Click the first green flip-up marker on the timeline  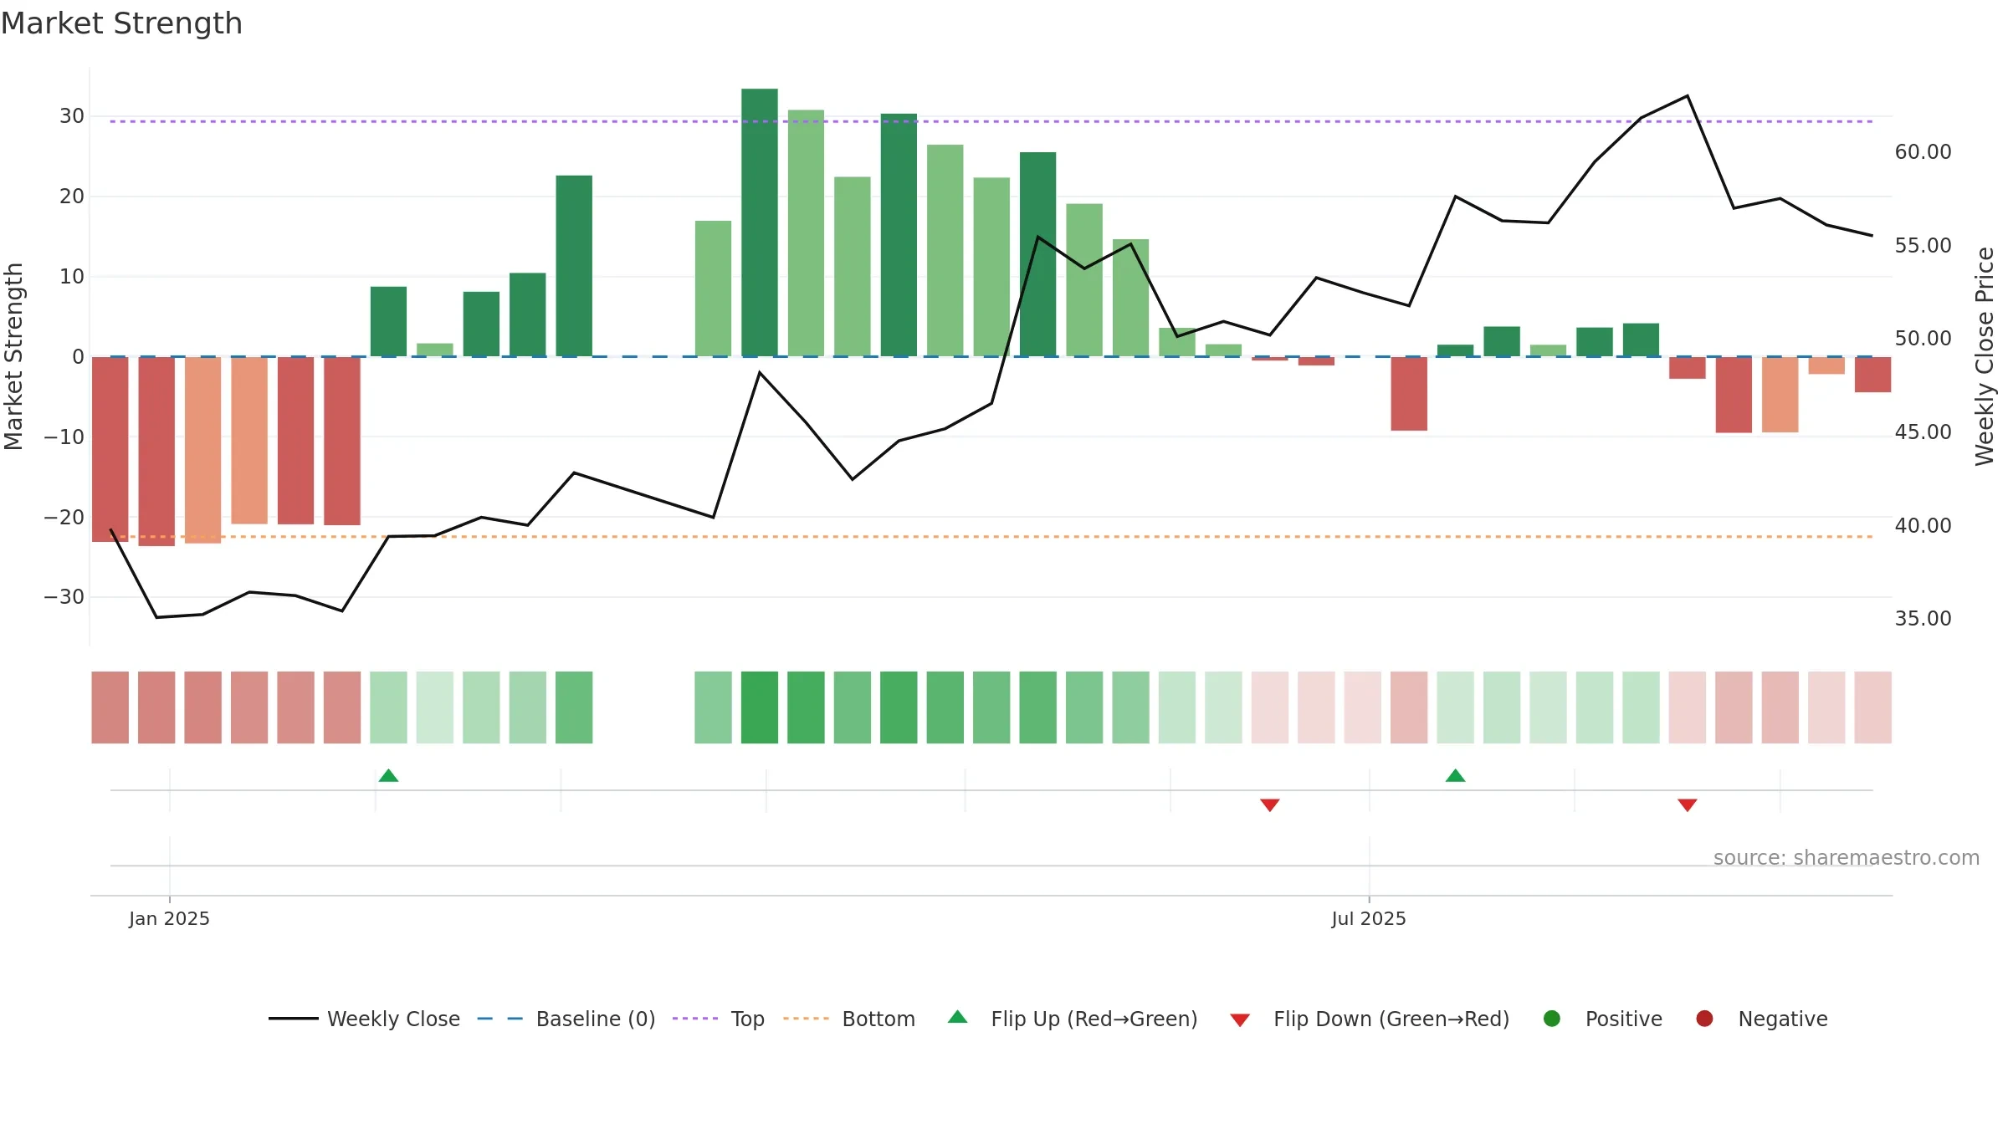point(388,775)
